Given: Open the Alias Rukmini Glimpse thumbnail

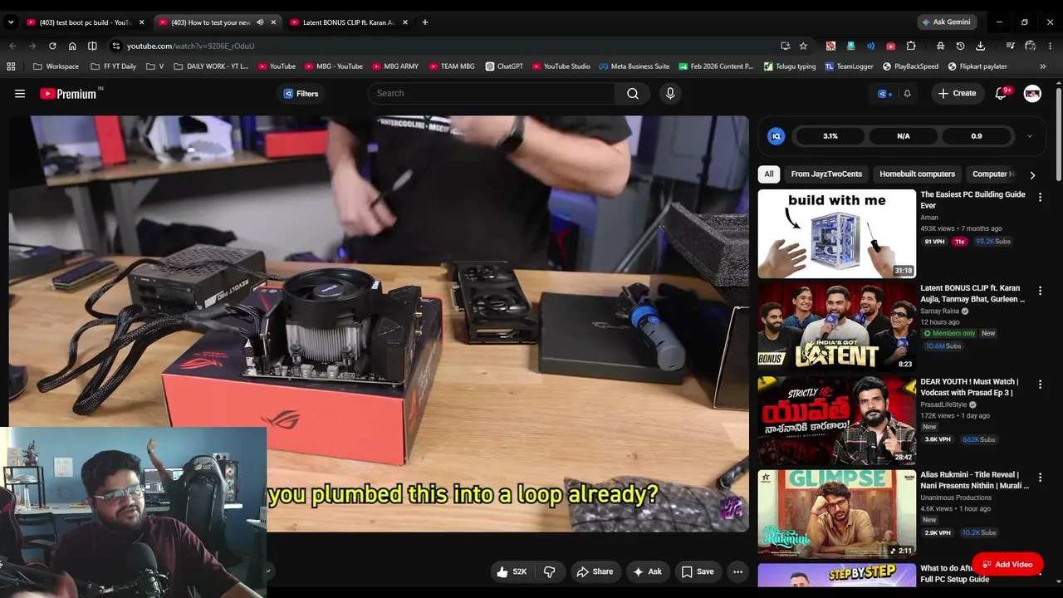Looking at the screenshot, I should coord(836,514).
